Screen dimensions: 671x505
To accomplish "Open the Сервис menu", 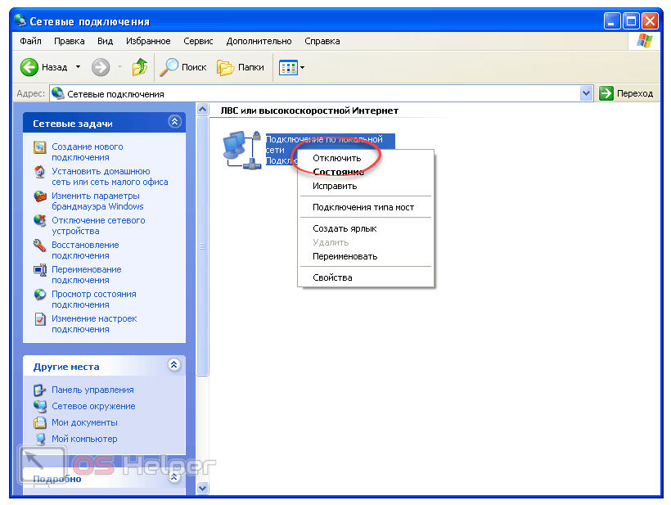I will pos(200,41).
